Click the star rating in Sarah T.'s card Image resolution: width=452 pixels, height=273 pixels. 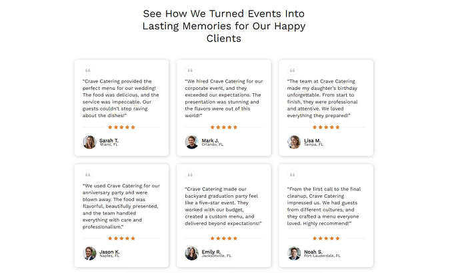121,127
